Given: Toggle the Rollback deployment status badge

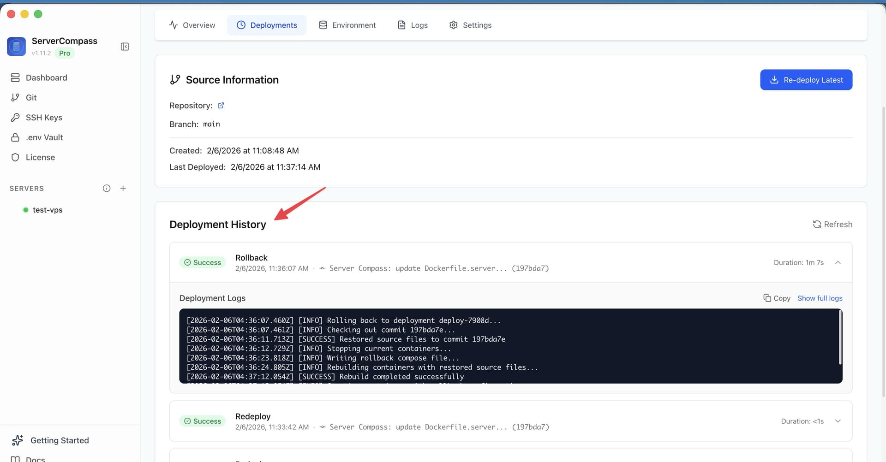Looking at the screenshot, I should (202, 262).
